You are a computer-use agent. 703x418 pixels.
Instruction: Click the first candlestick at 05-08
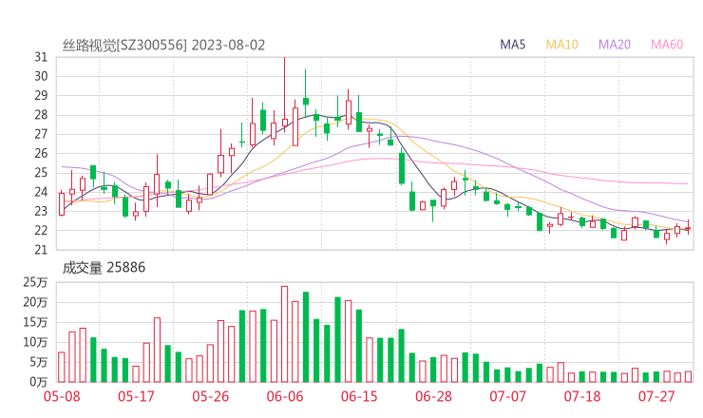(x=62, y=204)
